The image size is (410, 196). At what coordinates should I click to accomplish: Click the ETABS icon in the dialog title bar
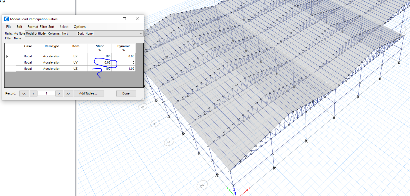[x=6, y=19]
